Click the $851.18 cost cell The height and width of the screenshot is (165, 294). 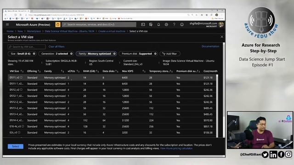208,126
